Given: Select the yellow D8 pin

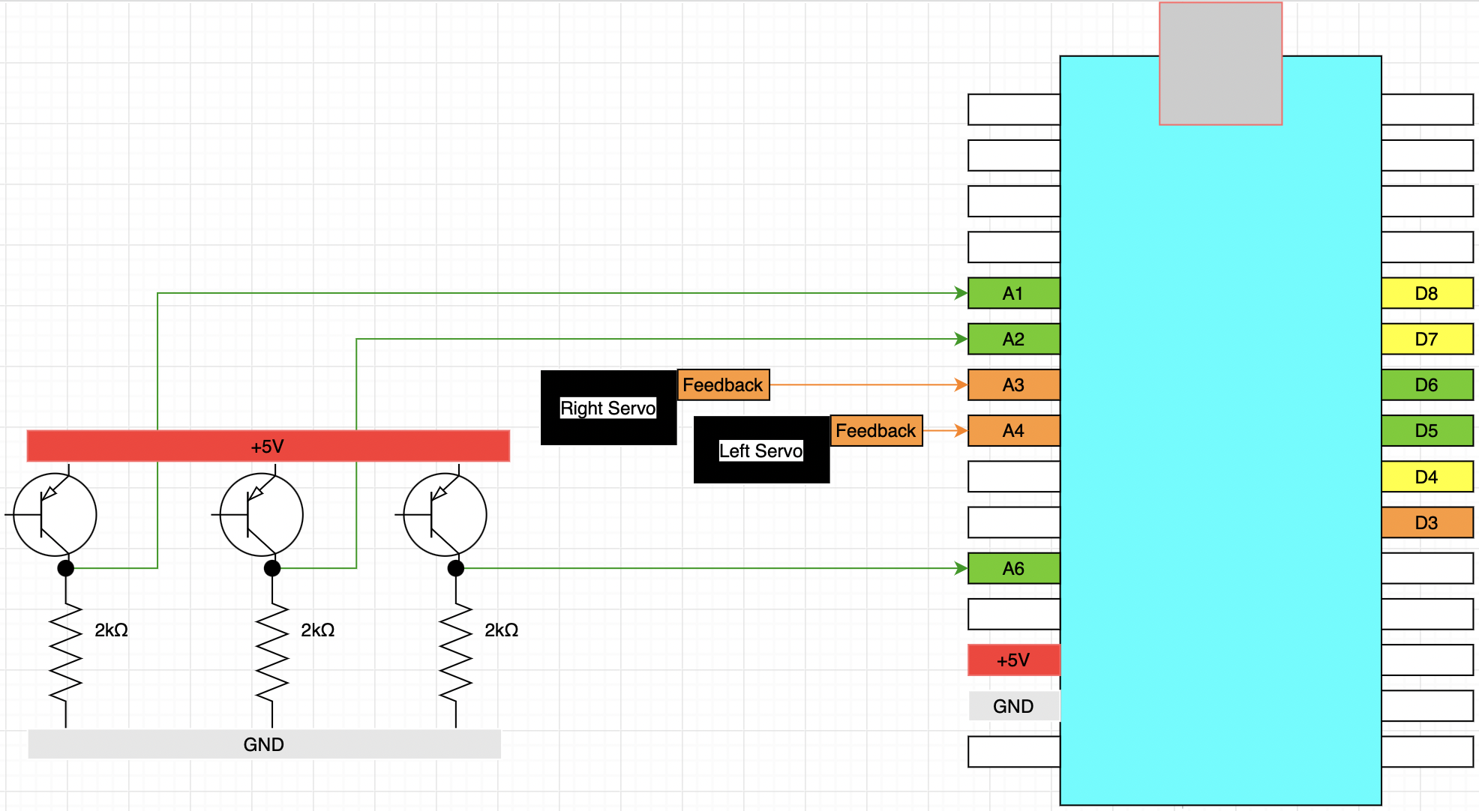Looking at the screenshot, I should (1427, 293).
